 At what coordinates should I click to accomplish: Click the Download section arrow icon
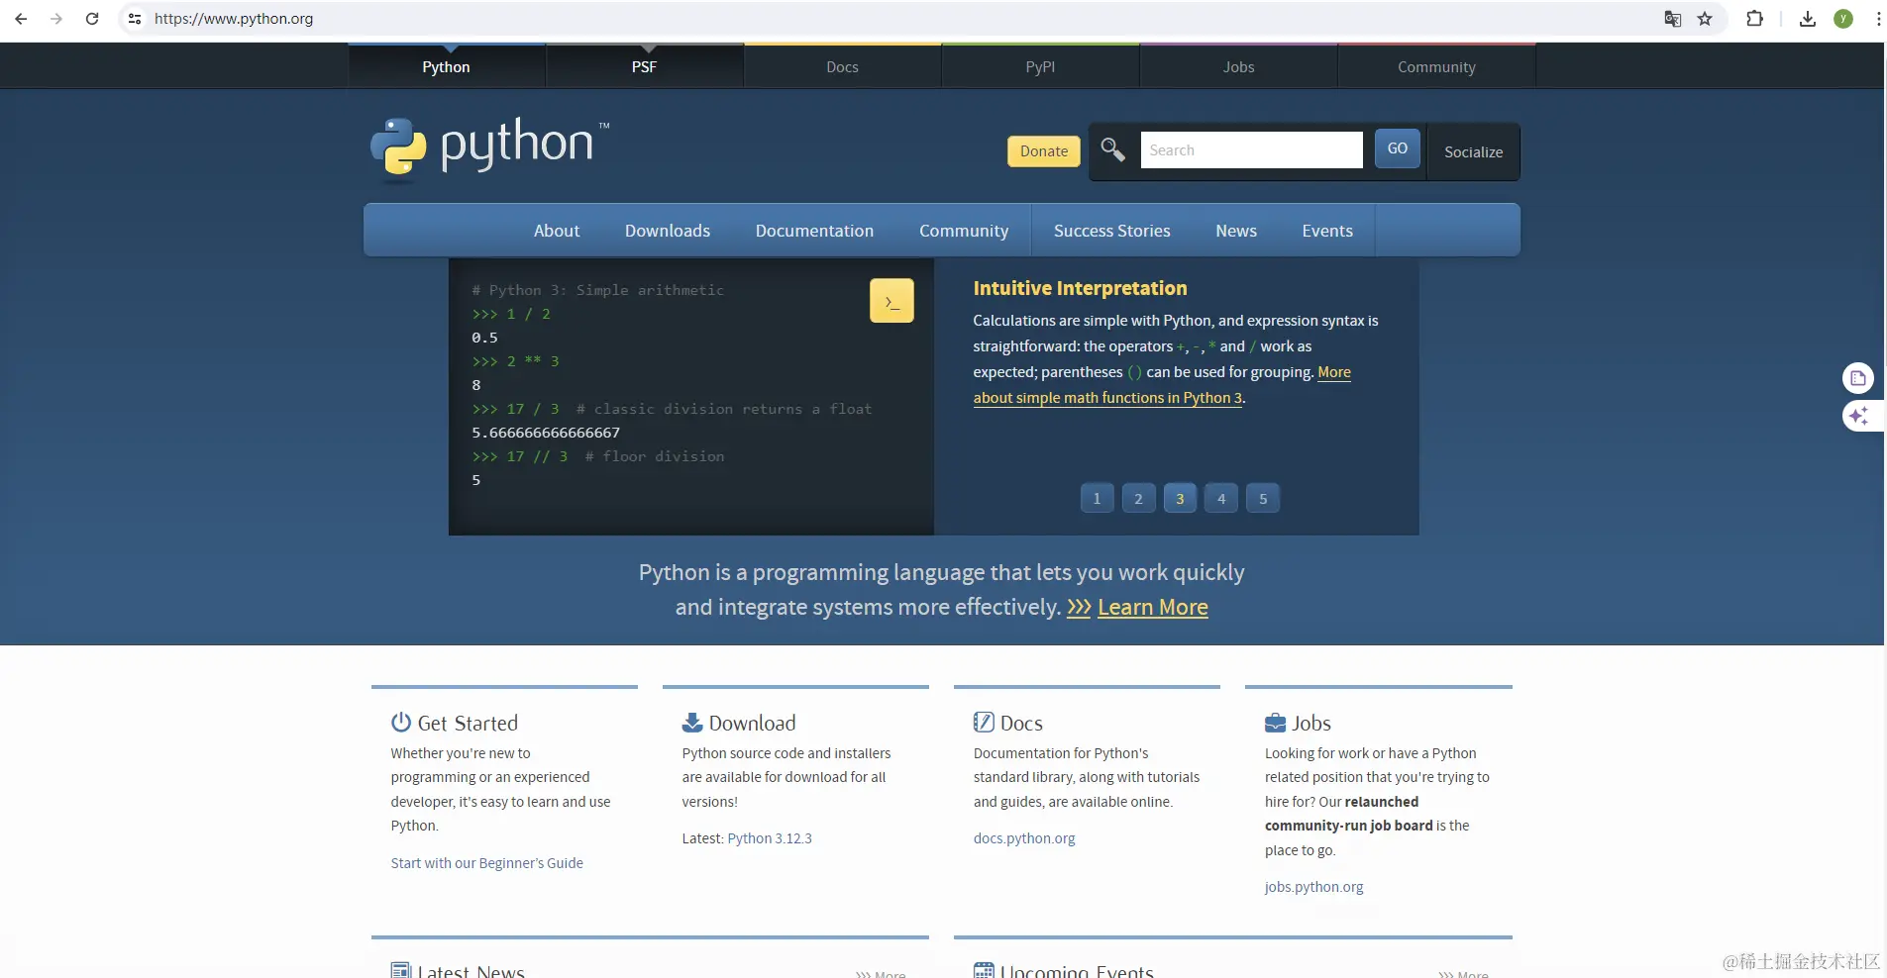692,723
